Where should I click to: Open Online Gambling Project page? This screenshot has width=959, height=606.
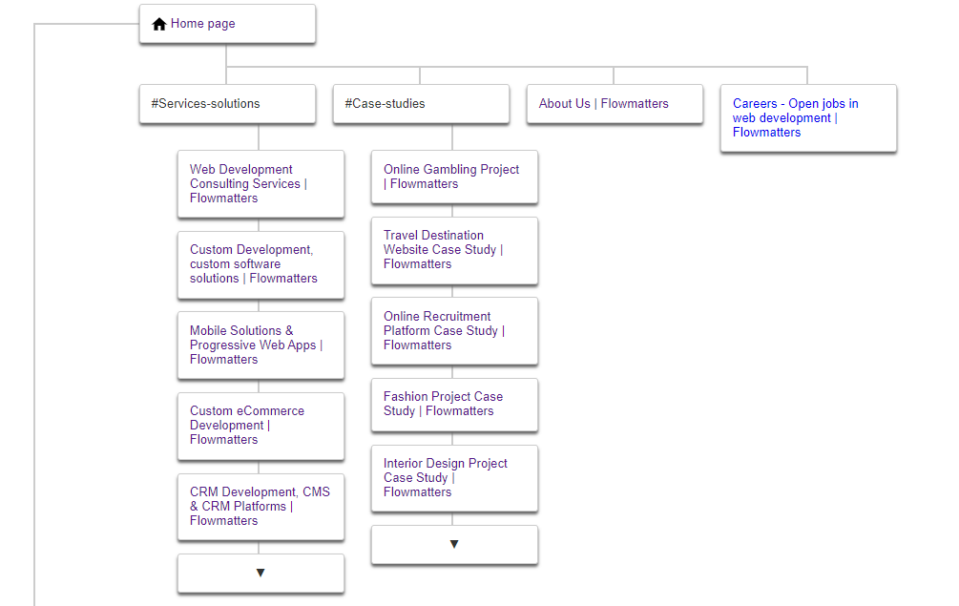451,177
